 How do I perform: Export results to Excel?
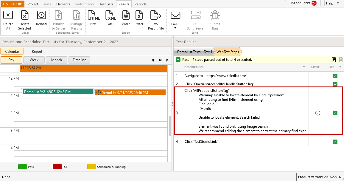[x=139, y=15]
